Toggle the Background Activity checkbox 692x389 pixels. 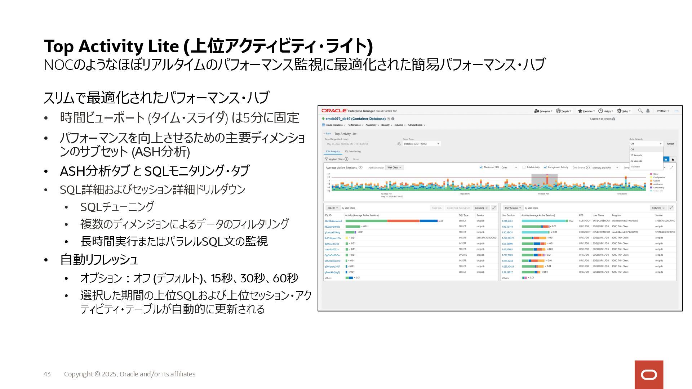pyautogui.click(x=545, y=167)
